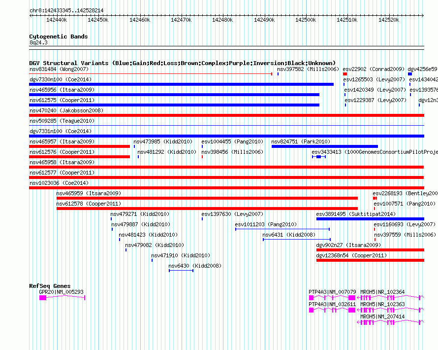Screen dimensions: 438x350
Task: Click the 142500k ruler tick label
Action: click(x=306, y=20)
